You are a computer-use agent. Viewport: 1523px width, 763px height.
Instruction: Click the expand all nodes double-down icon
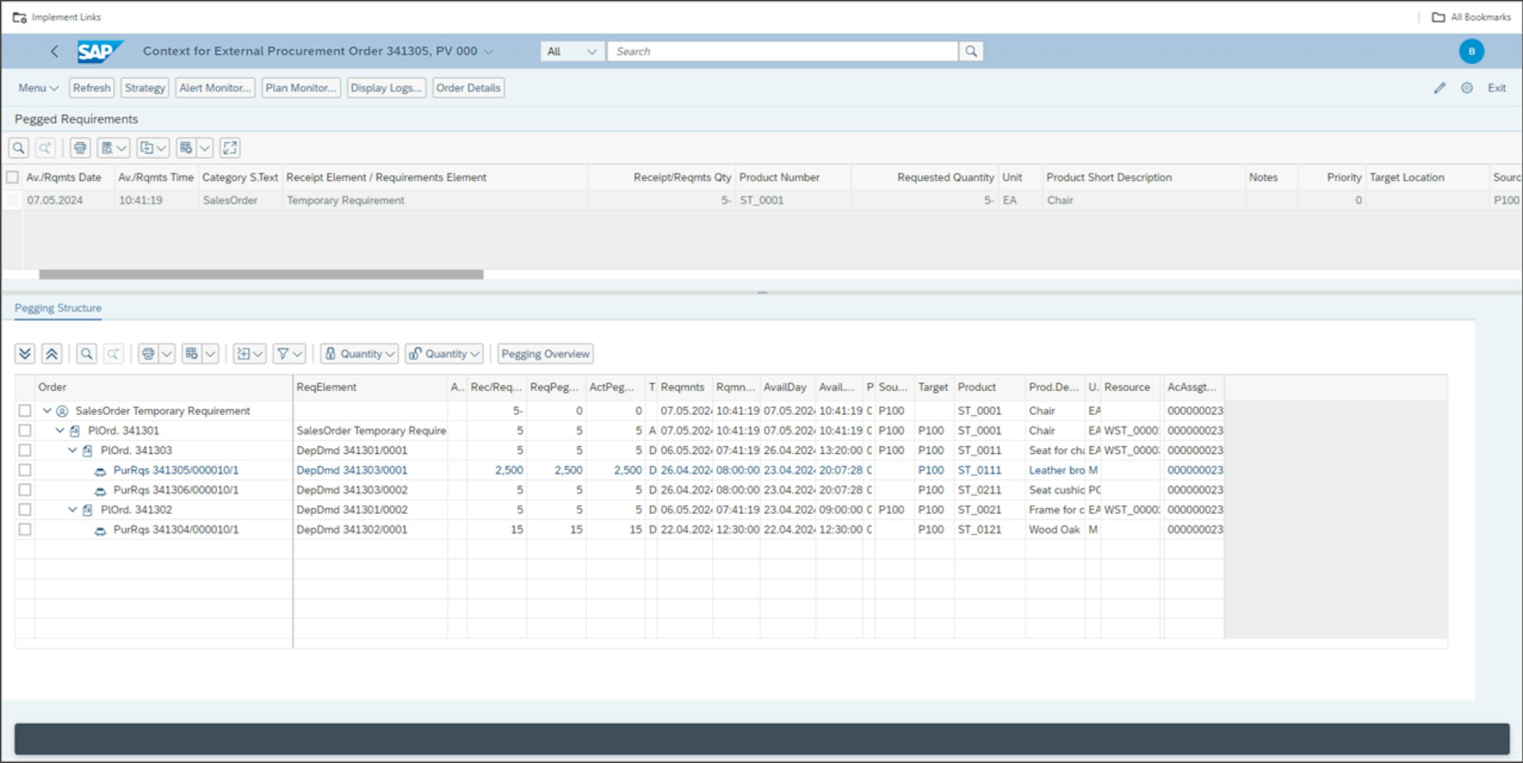click(x=25, y=354)
